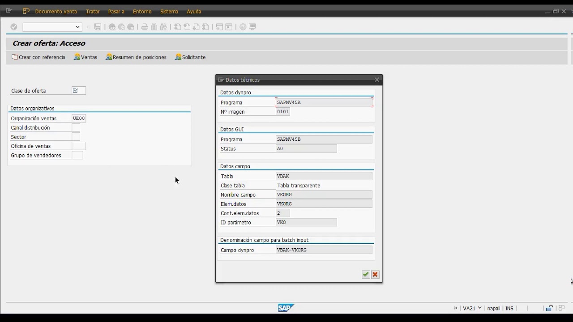Close the Datos técnicos dialog window

point(377,80)
